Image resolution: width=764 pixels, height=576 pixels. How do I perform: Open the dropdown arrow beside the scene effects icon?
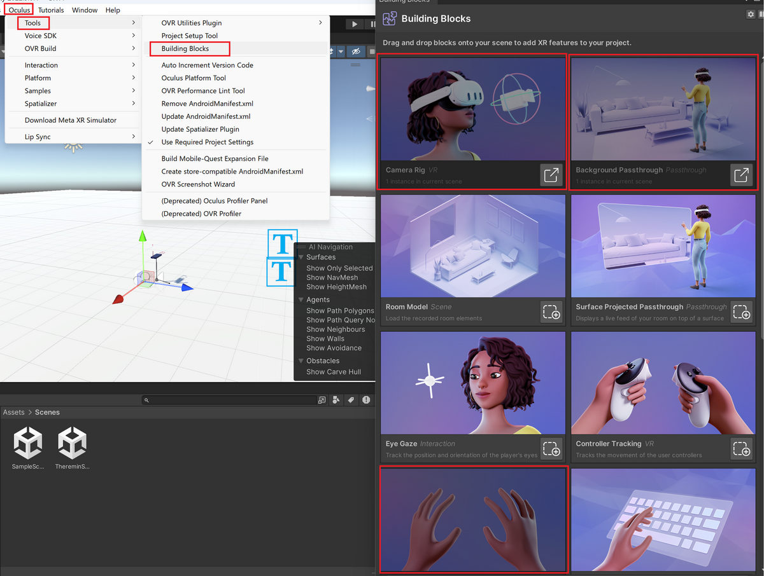(x=341, y=51)
